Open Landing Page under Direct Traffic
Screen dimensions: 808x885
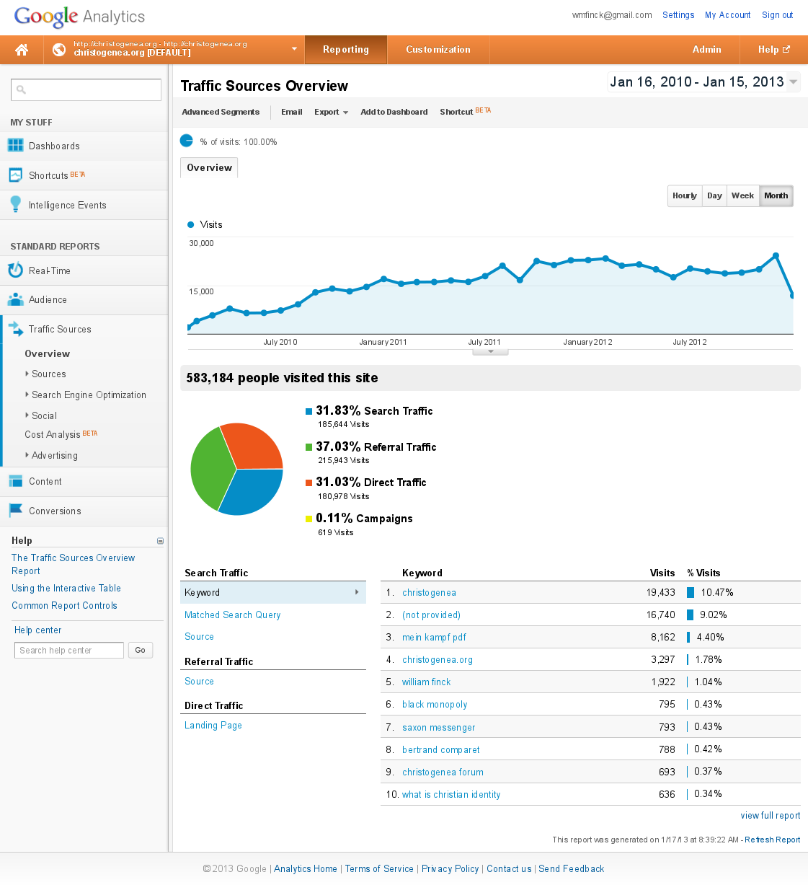click(213, 726)
